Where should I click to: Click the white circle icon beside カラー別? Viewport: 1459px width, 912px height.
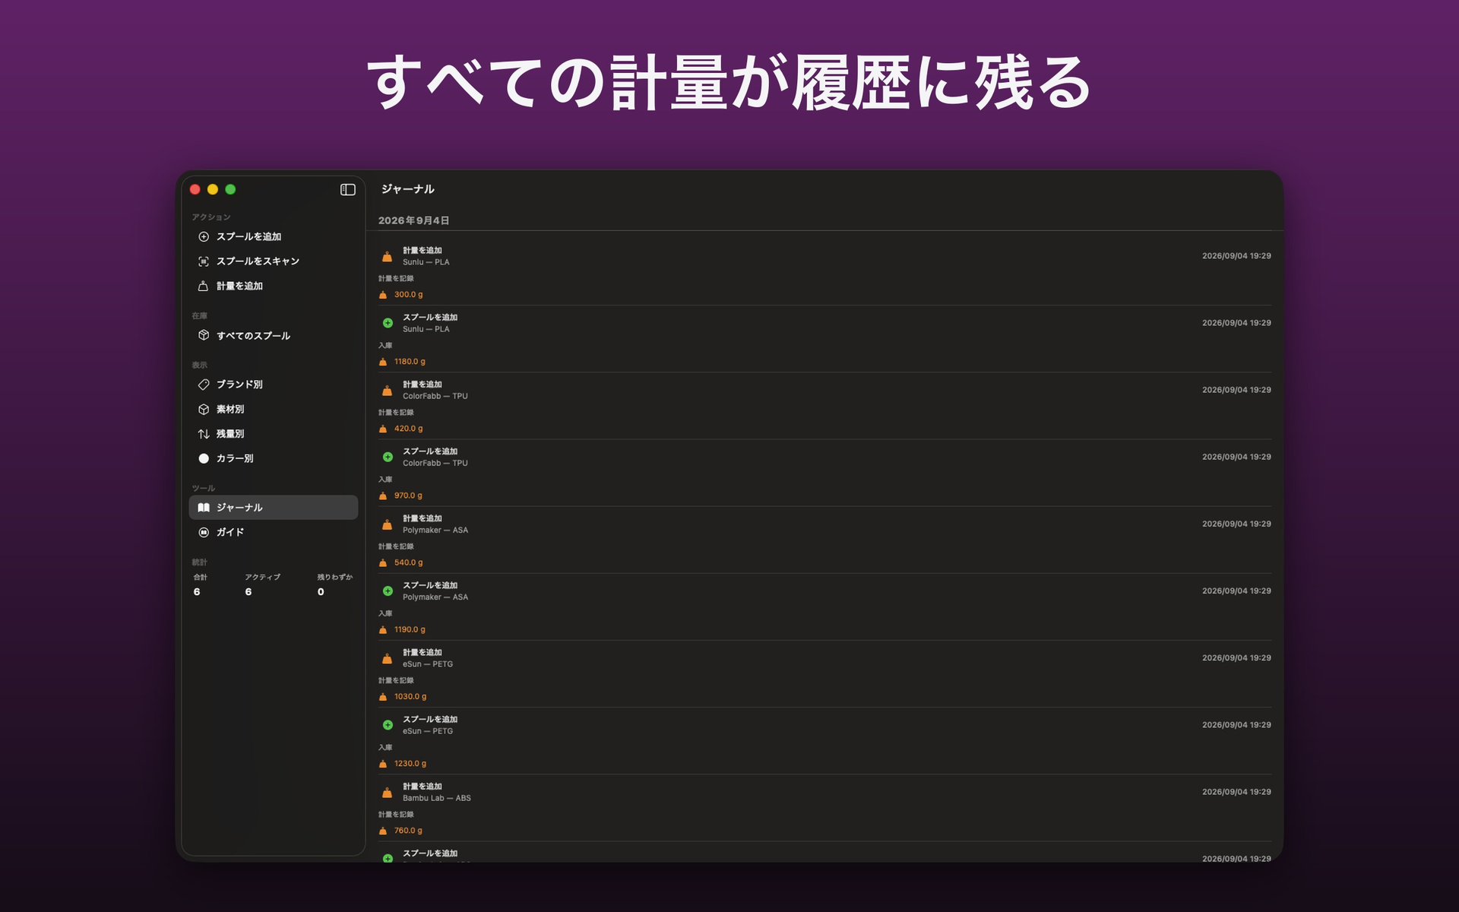[204, 458]
